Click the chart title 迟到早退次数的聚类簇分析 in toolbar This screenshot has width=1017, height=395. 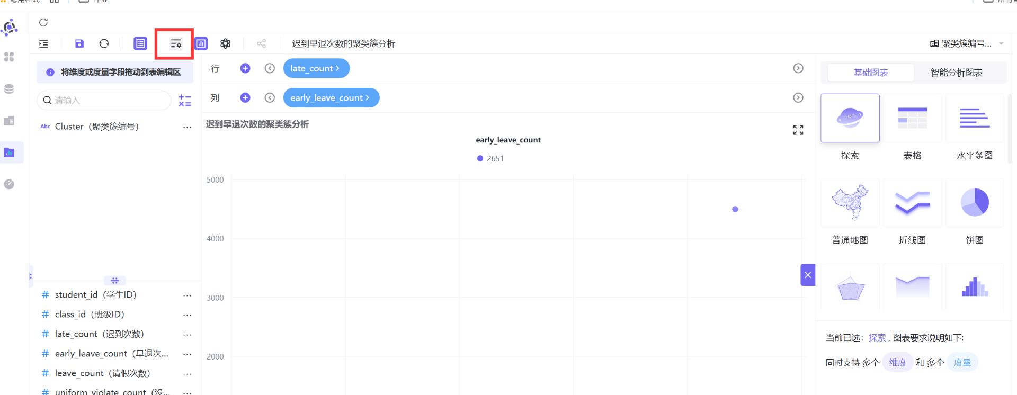(343, 43)
